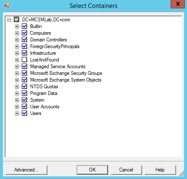Confirm selection with the OK button
The height and width of the screenshot is (179, 187).
(92, 170)
